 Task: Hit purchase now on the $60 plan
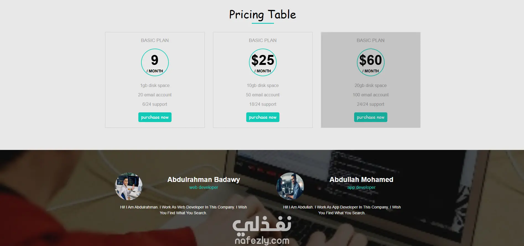click(x=370, y=117)
